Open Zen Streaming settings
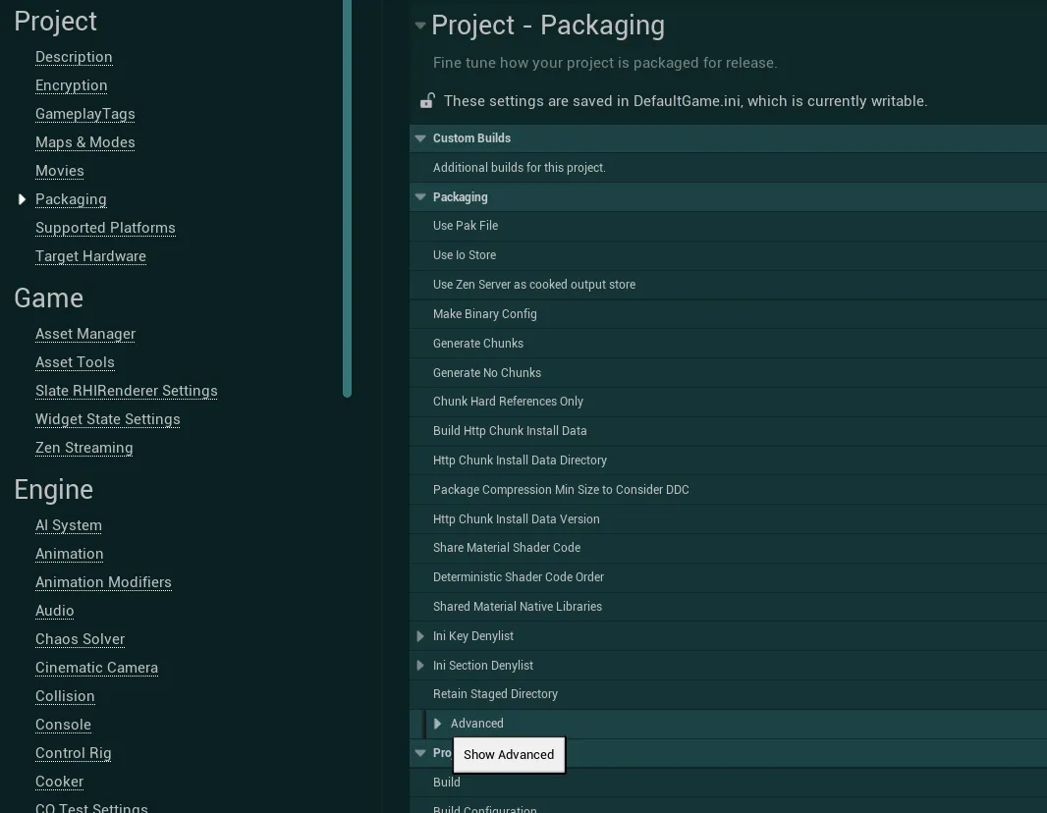This screenshot has height=813, width=1047. [x=84, y=448]
